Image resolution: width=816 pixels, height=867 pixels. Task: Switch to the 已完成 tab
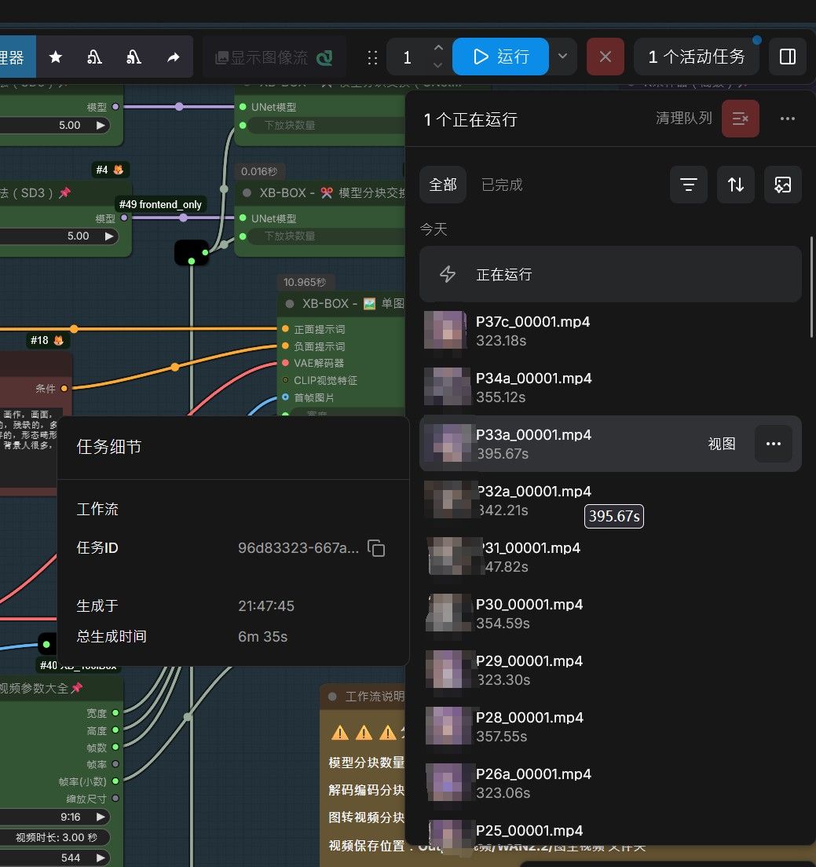[x=502, y=185]
